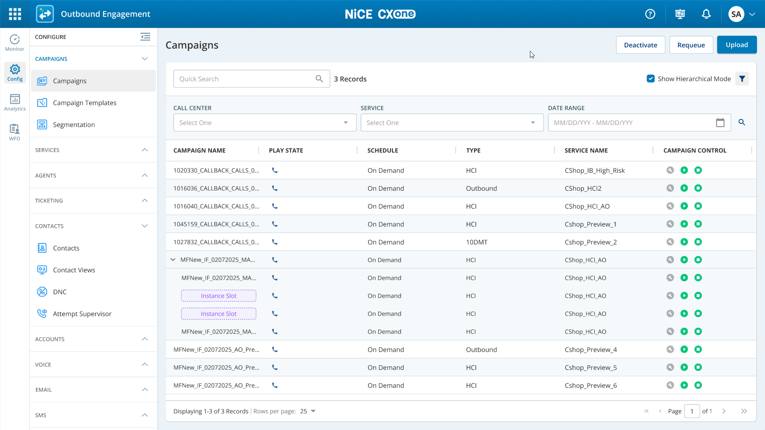Open the filter funnel icon
Screen dimensions: 765x430
pos(742,79)
